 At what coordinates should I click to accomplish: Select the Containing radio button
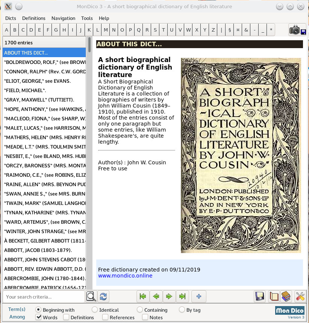140,309
